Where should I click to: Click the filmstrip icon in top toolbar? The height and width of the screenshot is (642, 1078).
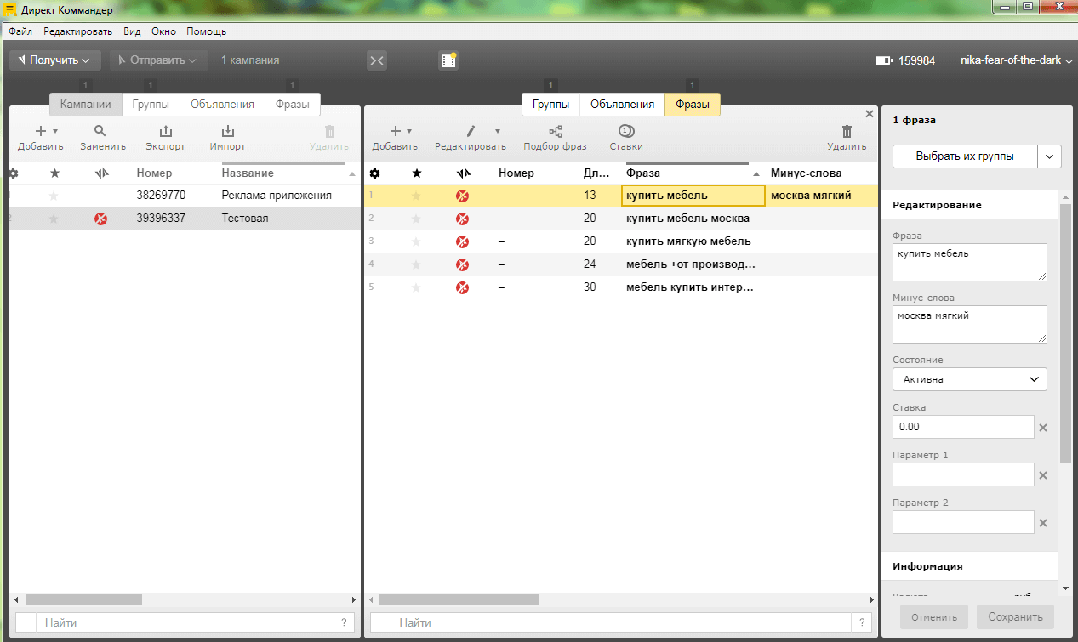(448, 60)
